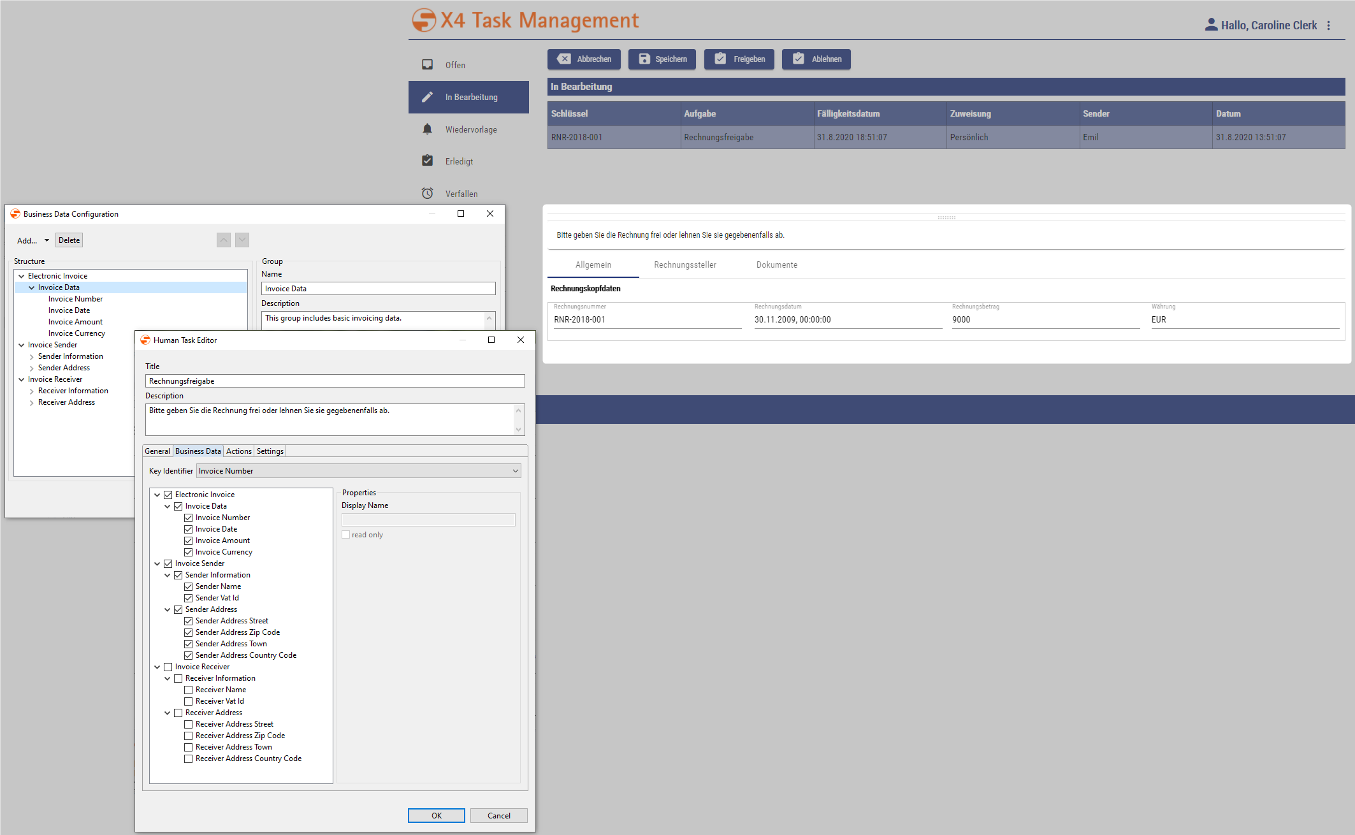1355x835 pixels.
Task: Click the Rechnungsnummer input field
Action: tap(646, 319)
